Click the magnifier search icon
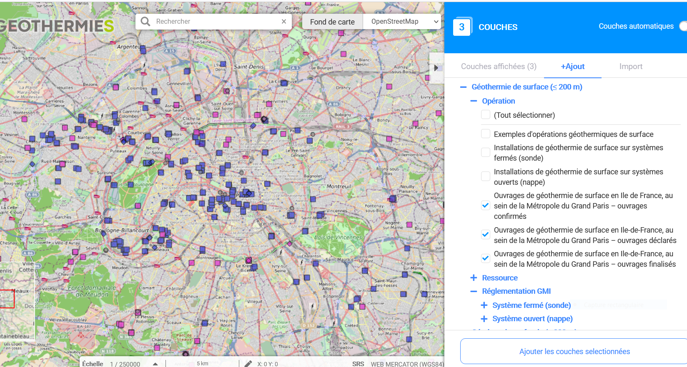 145,22
